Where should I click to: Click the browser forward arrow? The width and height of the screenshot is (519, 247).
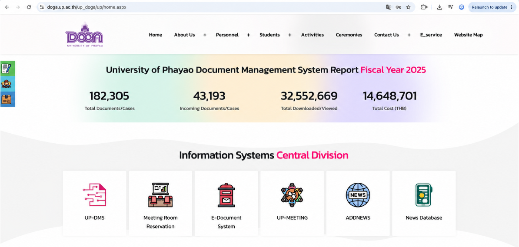pos(18,7)
